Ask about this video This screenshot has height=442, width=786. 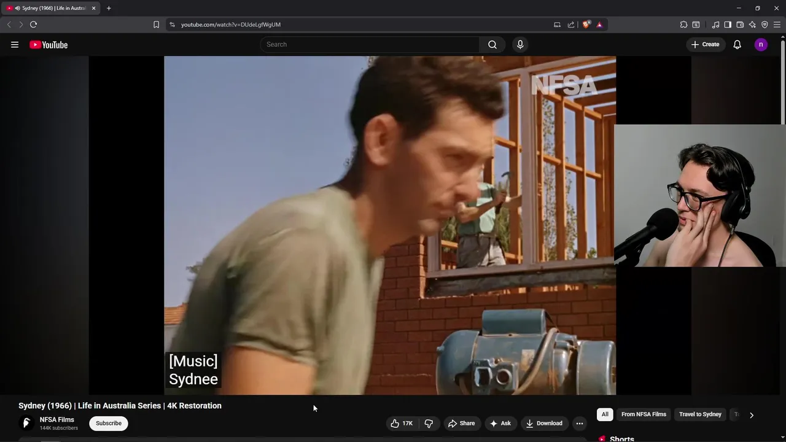(500, 423)
